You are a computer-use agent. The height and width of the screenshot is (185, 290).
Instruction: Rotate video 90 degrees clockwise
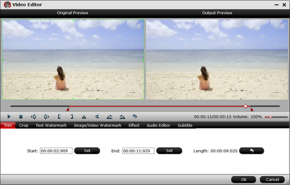(122, 117)
